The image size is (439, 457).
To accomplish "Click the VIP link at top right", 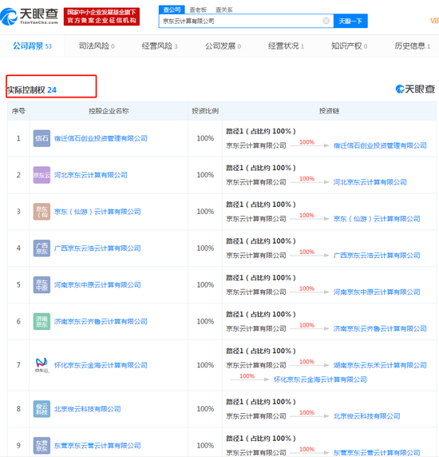I will click(x=435, y=21).
